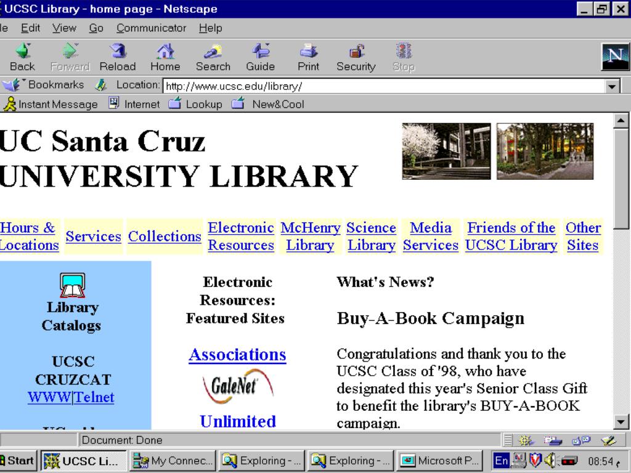The height and width of the screenshot is (473, 631).
Task: Switch to the Microsoft P... taskbar window
Action: click(440, 461)
